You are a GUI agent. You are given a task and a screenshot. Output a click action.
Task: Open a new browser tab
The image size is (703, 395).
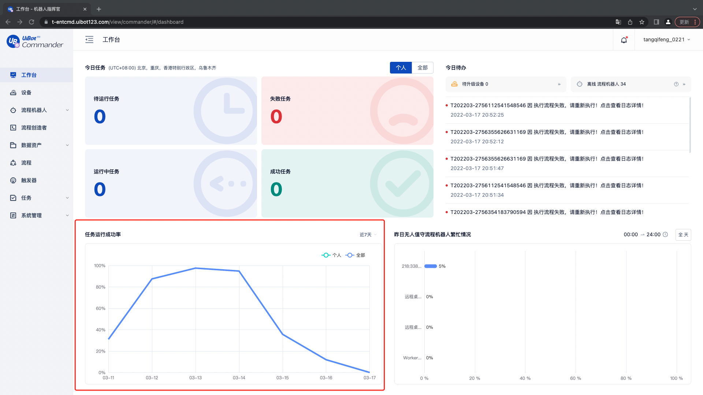(x=99, y=9)
